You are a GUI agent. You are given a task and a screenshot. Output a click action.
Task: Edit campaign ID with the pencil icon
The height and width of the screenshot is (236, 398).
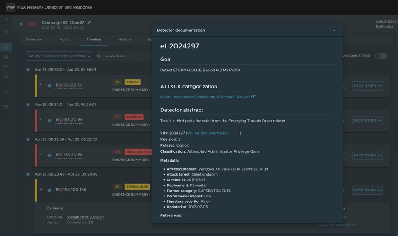[89, 23]
